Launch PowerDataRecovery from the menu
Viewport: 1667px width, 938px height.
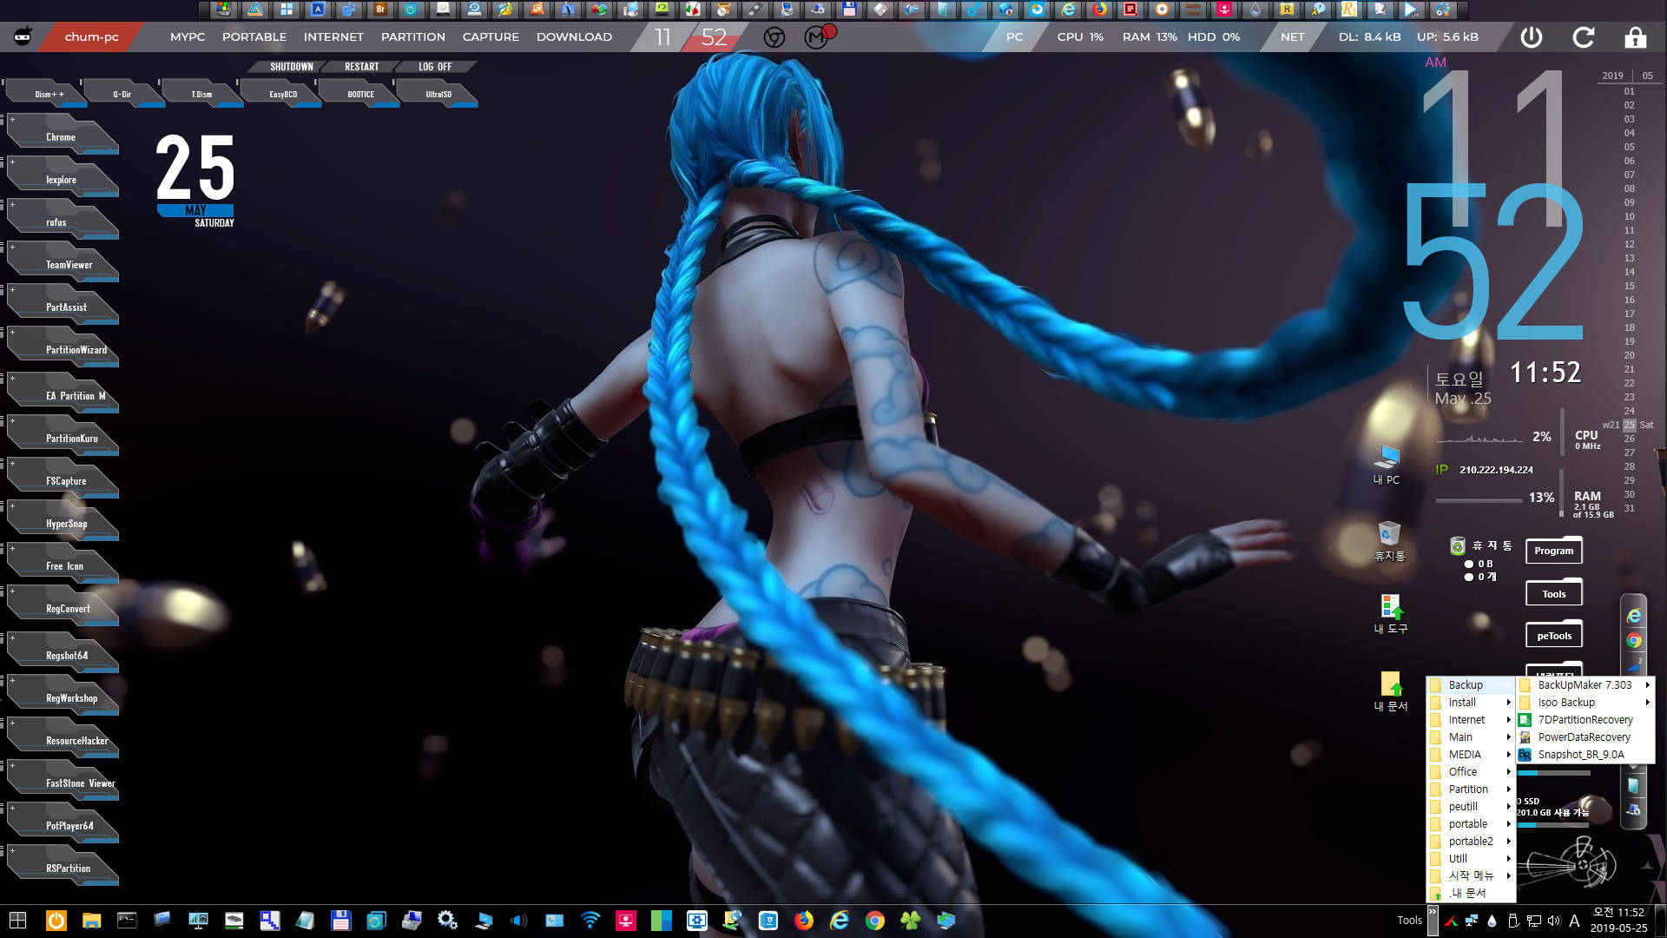[1585, 737]
